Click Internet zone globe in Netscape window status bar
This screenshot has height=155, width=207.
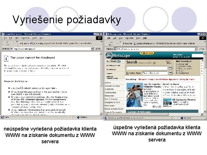click(182, 118)
